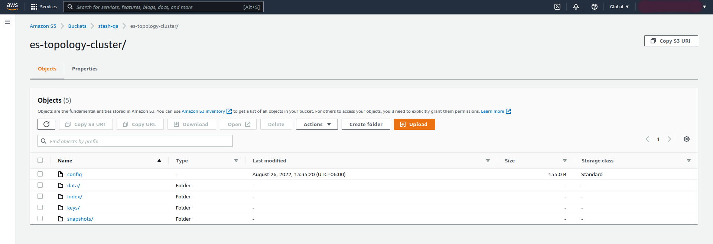The height and width of the screenshot is (244, 713).
Task: Switch to the Properties tab
Action: 85,69
